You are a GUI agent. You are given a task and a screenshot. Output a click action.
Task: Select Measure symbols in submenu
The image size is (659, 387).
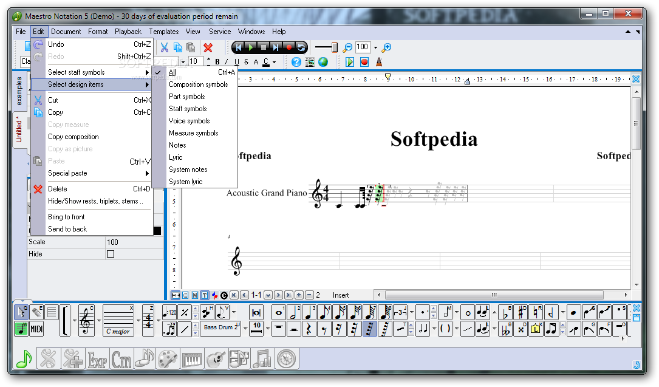pos(193,133)
